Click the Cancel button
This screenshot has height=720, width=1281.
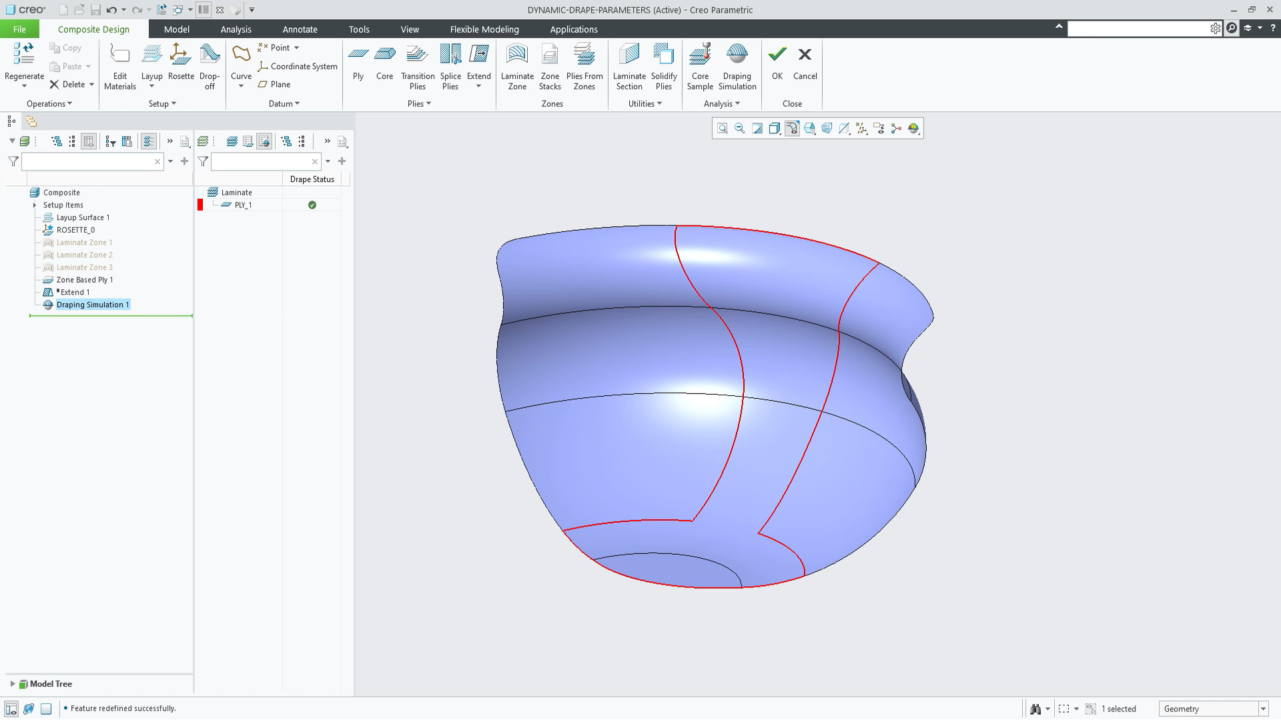(x=805, y=62)
